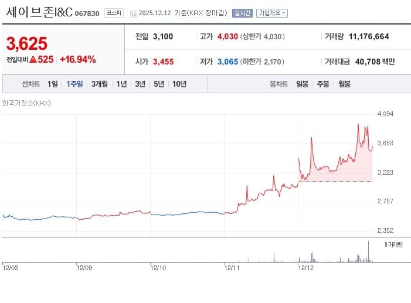Click the 12/12 price spike on the chart
411x303 pixels.
(x=358, y=125)
